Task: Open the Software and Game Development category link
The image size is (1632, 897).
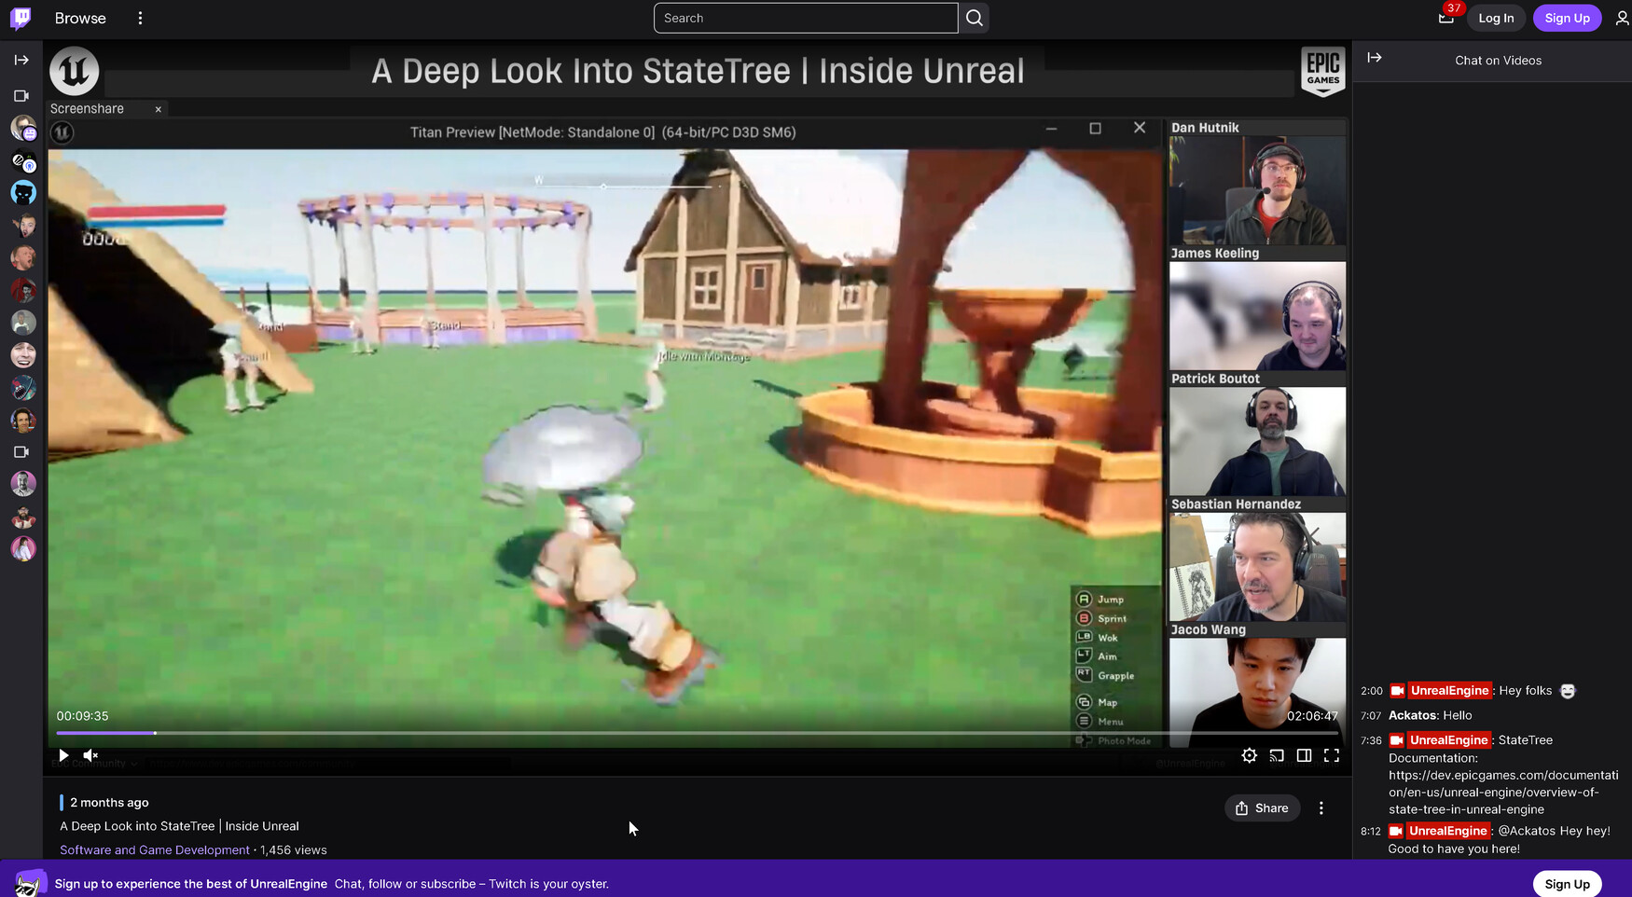Action: [155, 849]
